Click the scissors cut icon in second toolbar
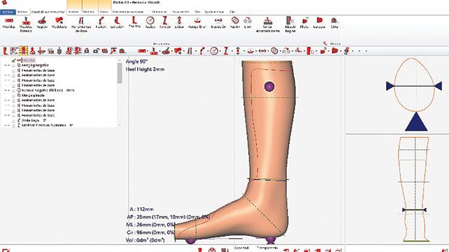 [298, 51]
